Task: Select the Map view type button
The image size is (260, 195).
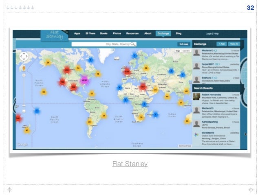Action: (x=178, y=51)
